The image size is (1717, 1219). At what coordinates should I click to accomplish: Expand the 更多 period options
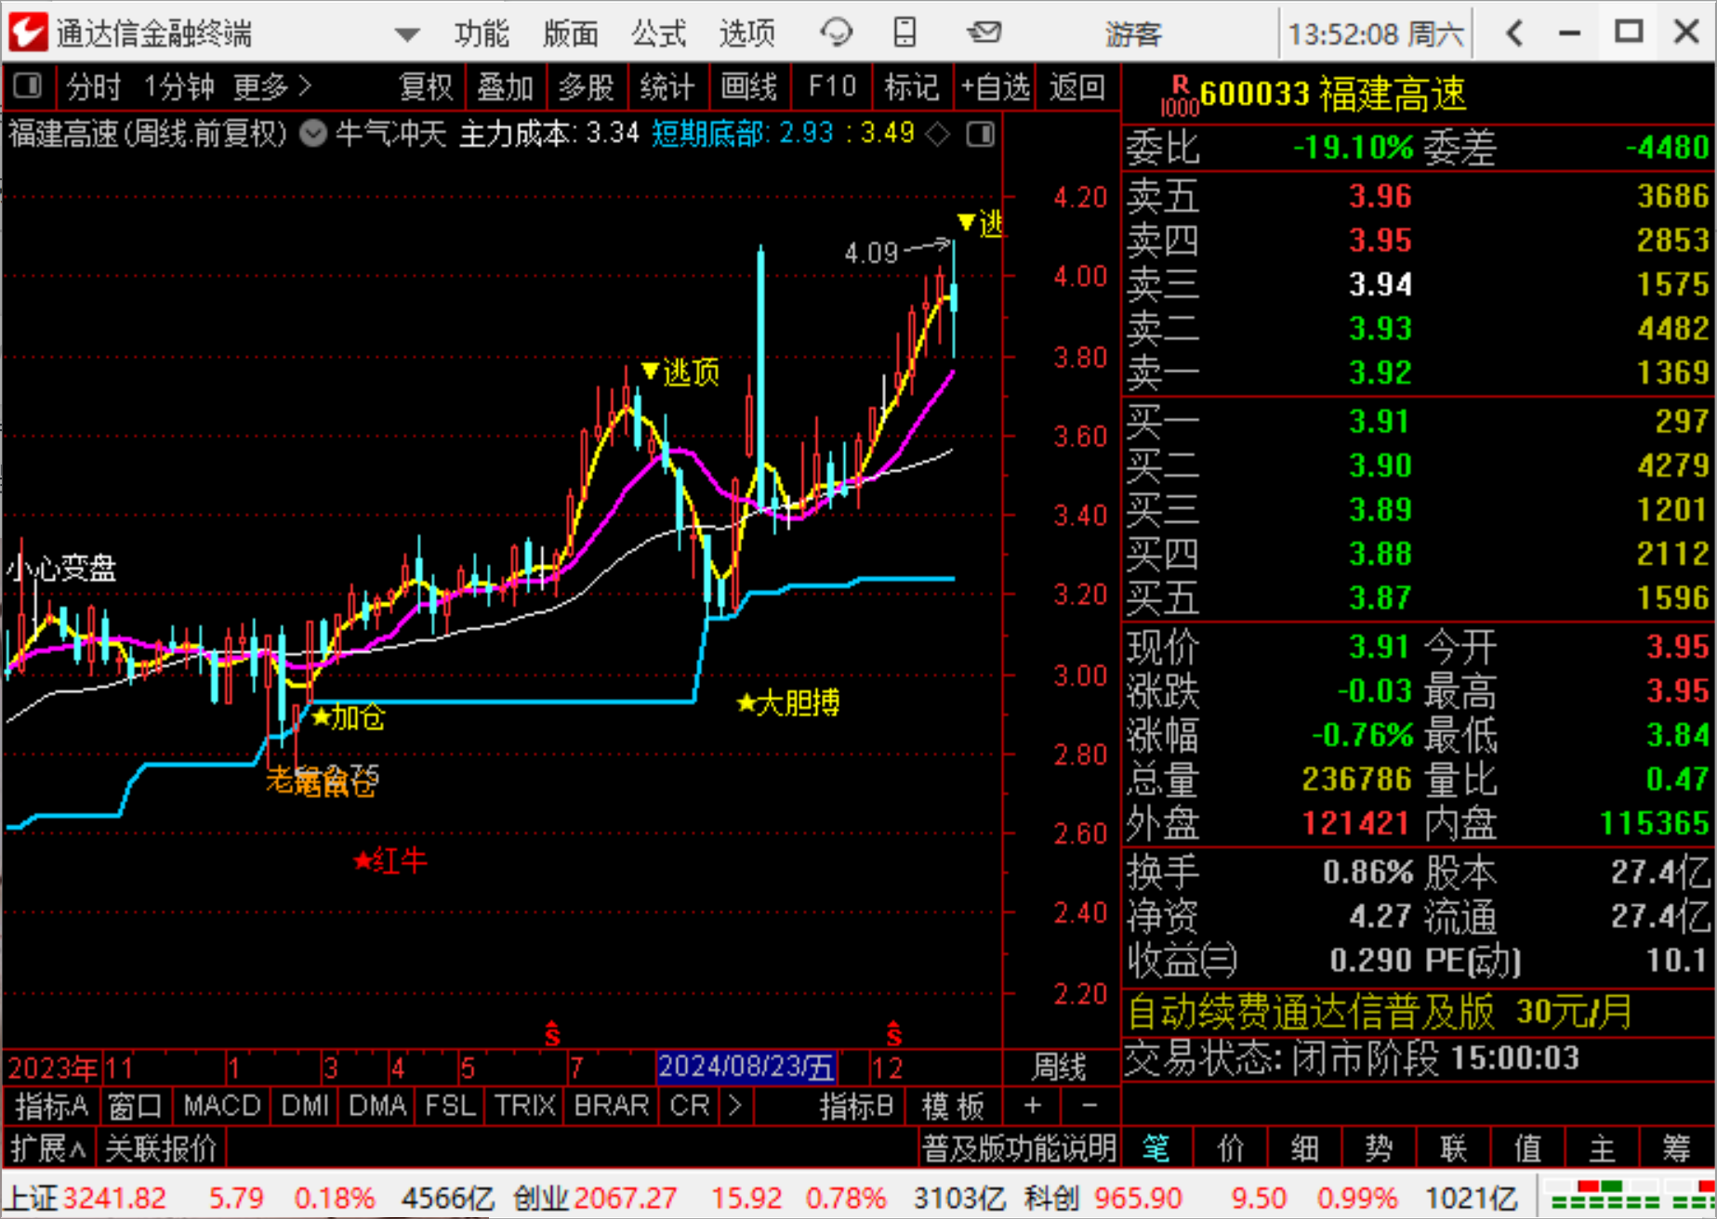(271, 87)
